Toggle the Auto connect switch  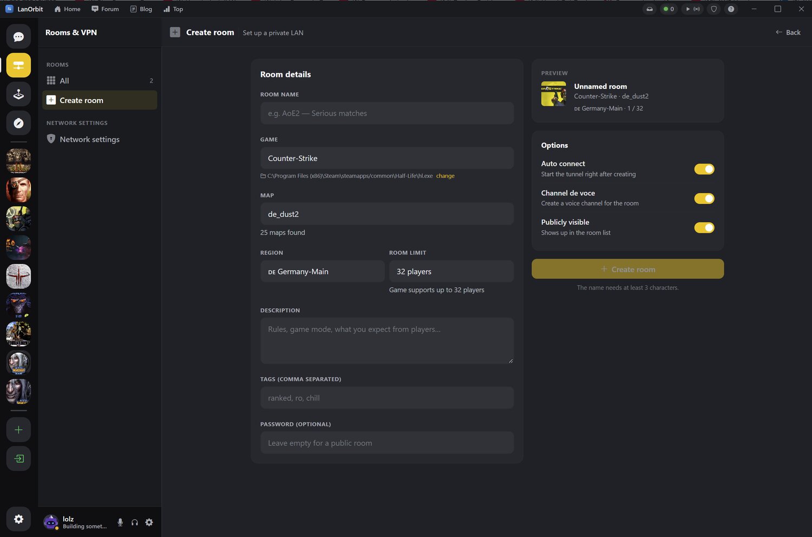(x=704, y=169)
